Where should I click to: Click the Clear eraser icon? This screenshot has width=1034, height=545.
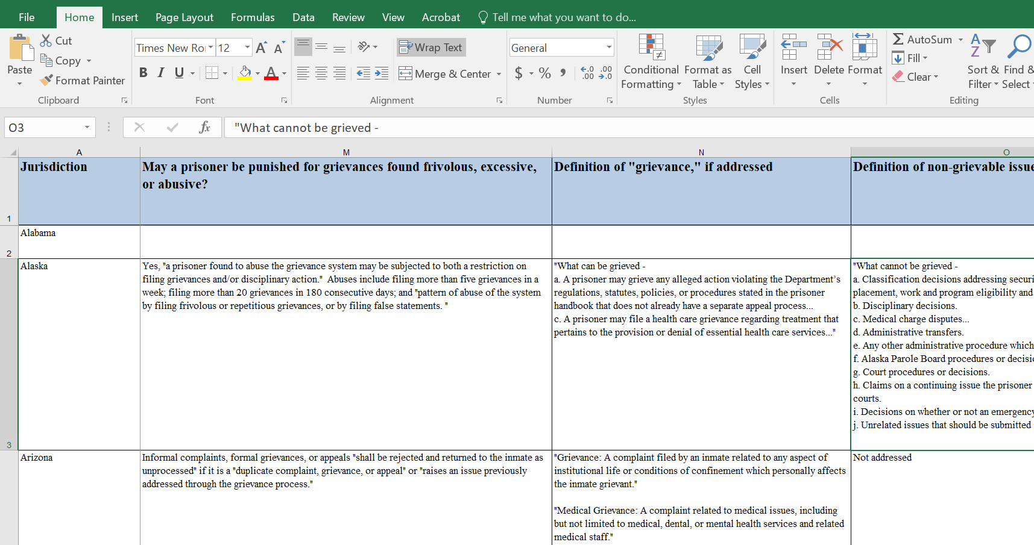pos(898,76)
